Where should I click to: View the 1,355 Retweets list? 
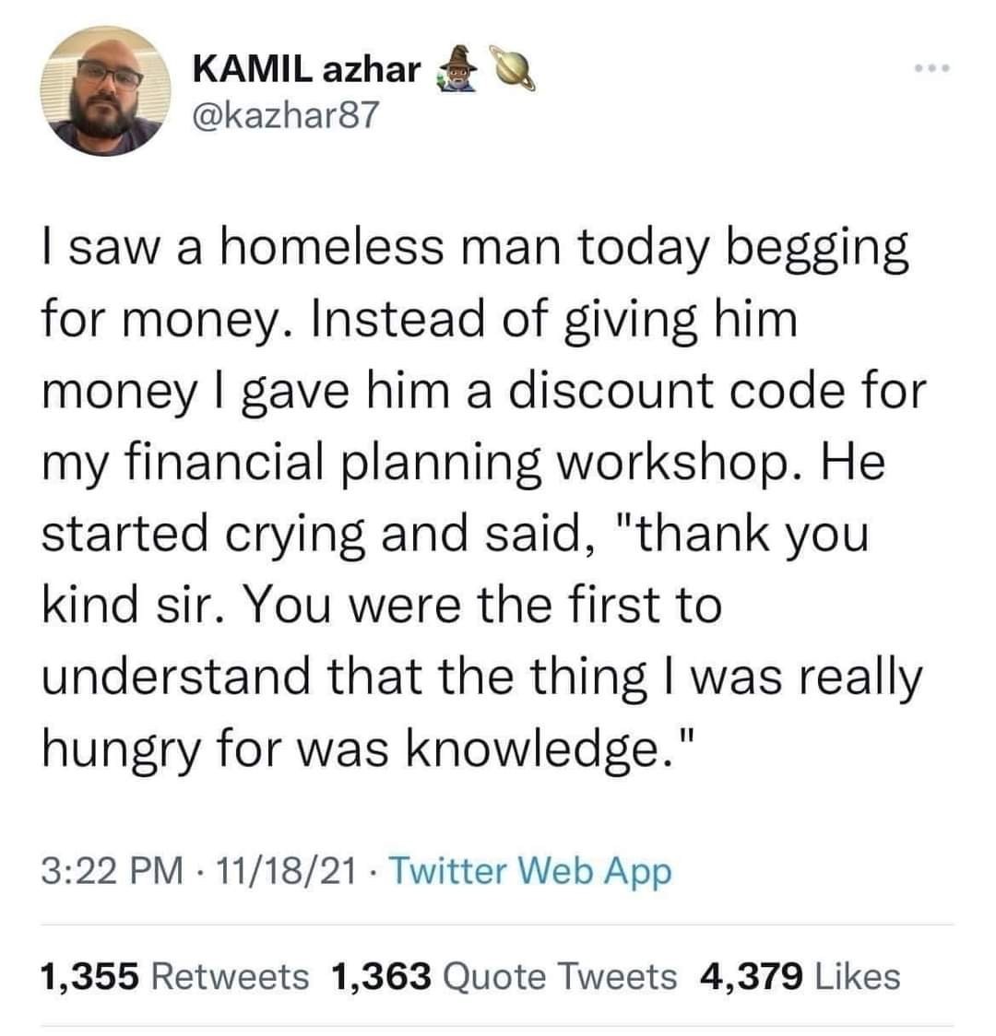coord(174,975)
